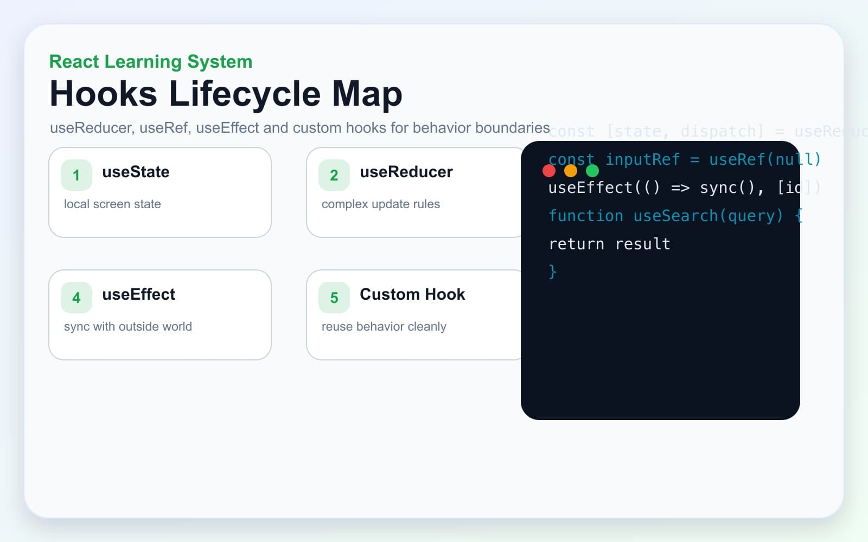Open the Custom Hook card title
Screen dimensions: 868x542
pos(412,294)
